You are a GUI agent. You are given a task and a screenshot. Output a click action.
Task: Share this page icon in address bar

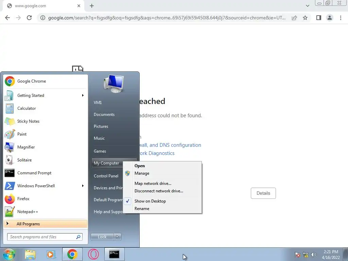(294, 18)
